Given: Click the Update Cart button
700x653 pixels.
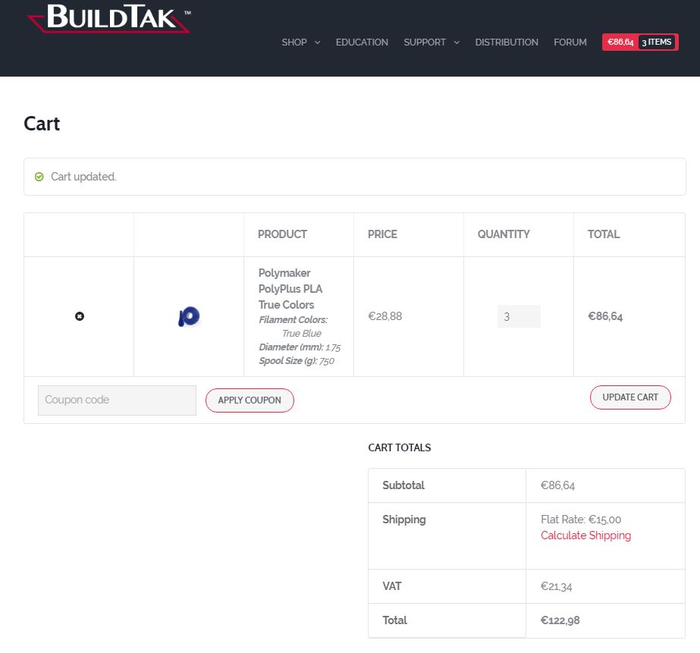Looking at the screenshot, I should [x=630, y=397].
